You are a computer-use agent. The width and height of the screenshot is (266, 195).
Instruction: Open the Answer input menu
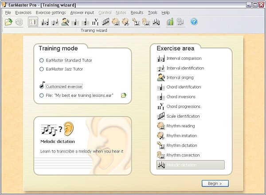(x=82, y=13)
